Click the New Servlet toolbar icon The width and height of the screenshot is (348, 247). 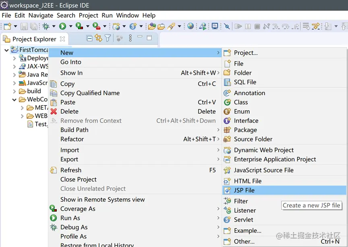point(133,27)
